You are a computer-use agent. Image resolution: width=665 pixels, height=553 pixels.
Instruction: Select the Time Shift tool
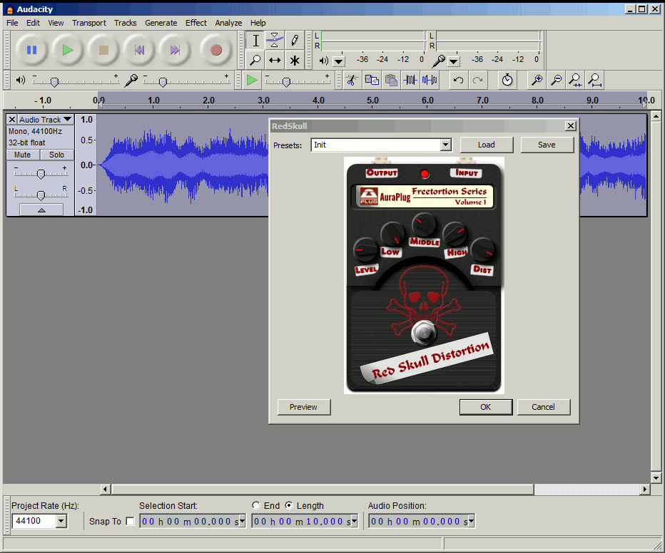coord(275,60)
